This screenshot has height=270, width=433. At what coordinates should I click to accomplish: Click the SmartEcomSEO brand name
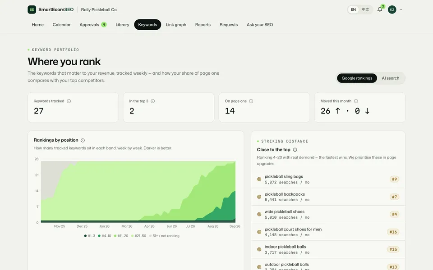click(56, 9)
